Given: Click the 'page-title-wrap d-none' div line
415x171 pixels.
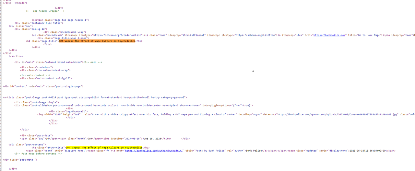Looking at the screenshot, I should click(63, 38).
